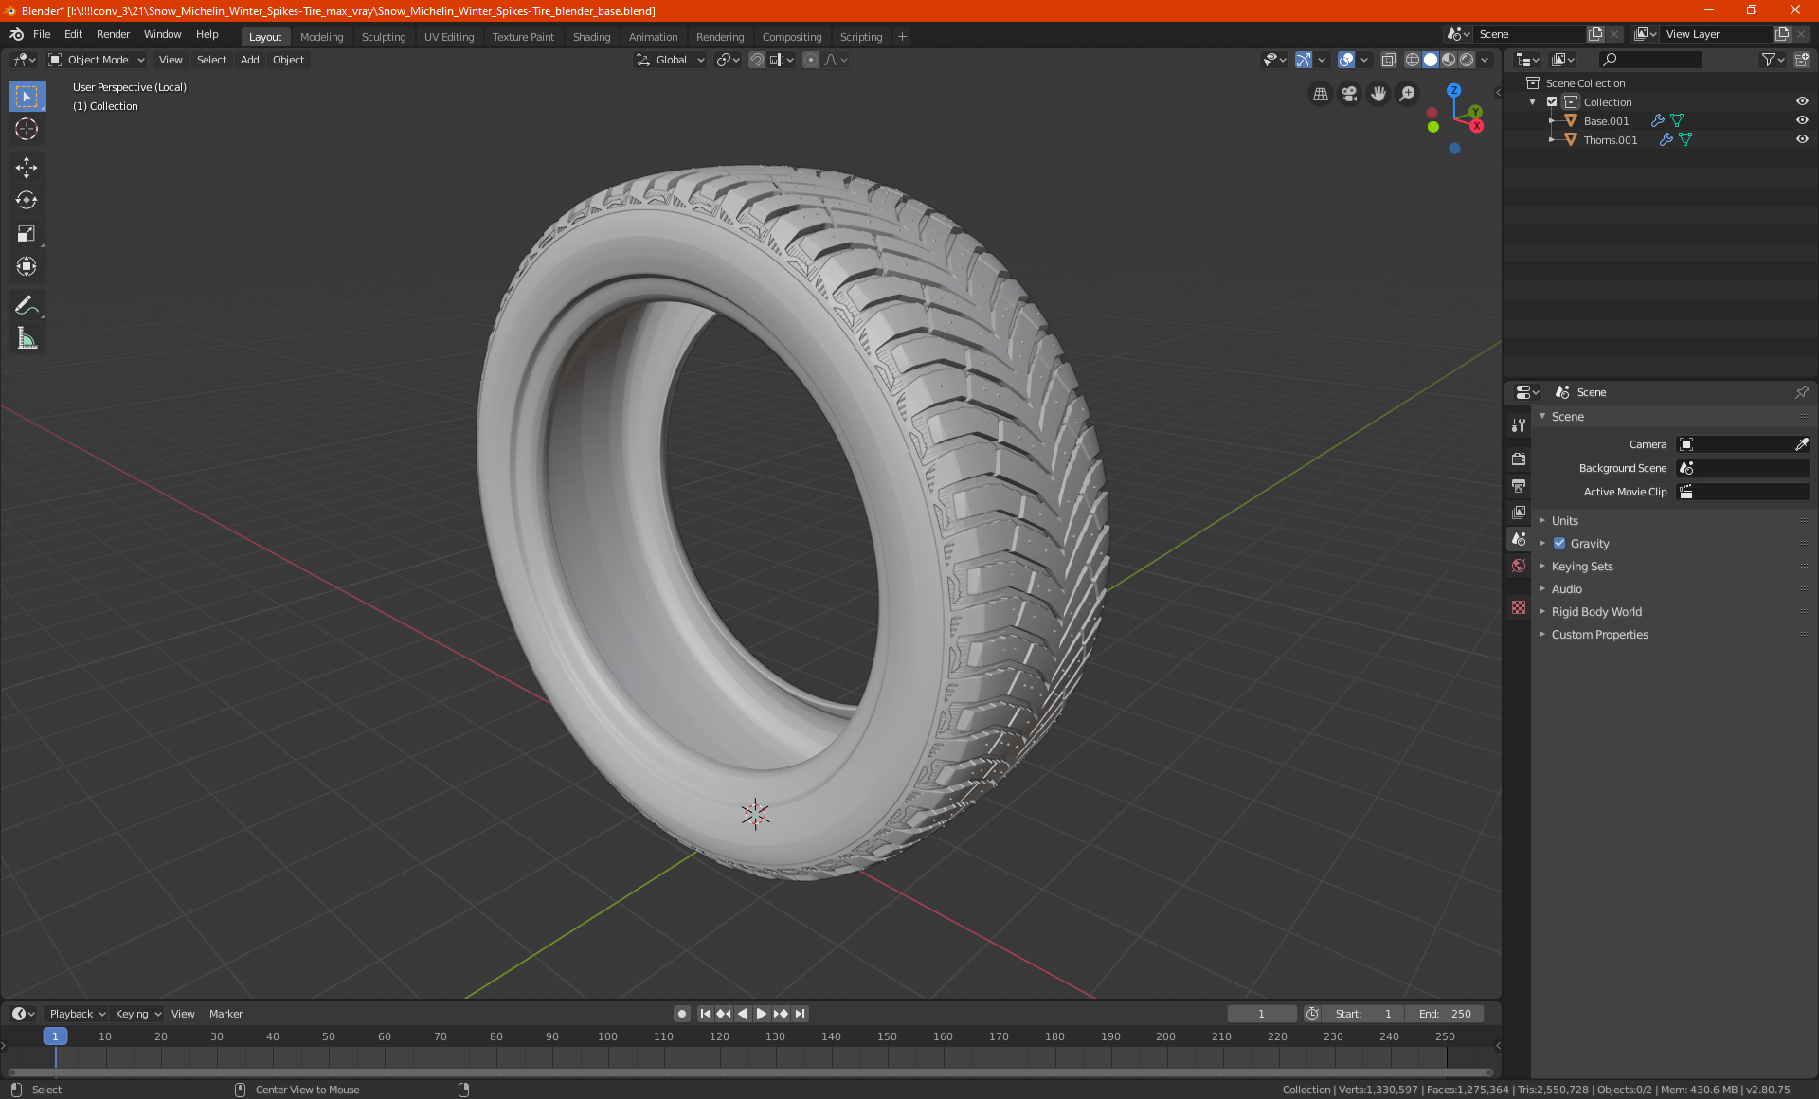This screenshot has width=1819, height=1099.
Task: Open the viewport Add menu
Action: point(249,60)
